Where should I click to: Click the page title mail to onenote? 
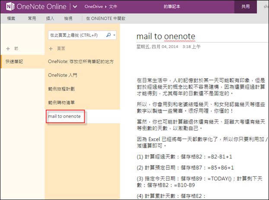(x=166, y=36)
